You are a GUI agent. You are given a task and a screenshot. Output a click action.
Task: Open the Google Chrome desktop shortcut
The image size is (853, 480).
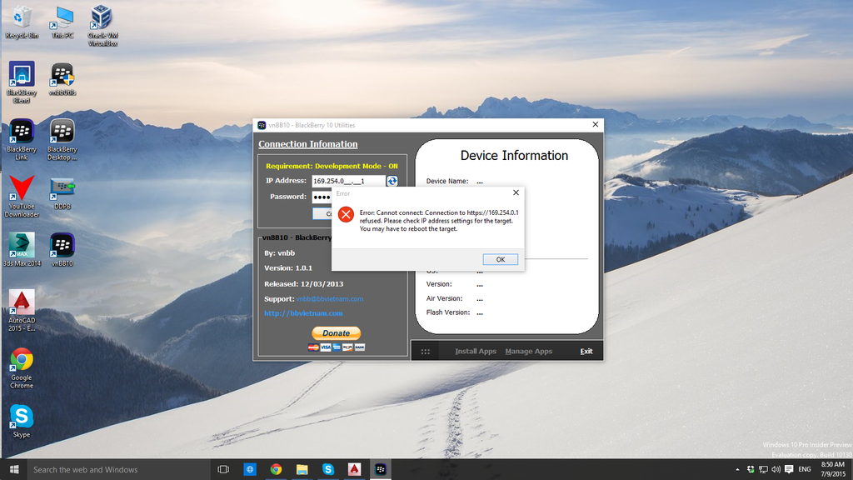(22, 368)
